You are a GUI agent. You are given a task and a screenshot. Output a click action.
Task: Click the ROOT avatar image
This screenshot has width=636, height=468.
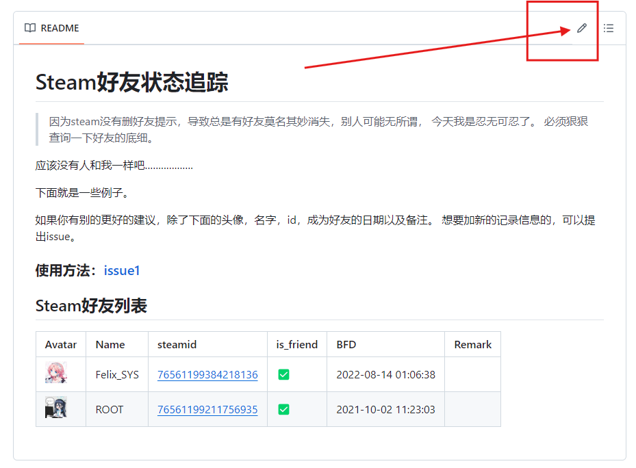pos(56,407)
